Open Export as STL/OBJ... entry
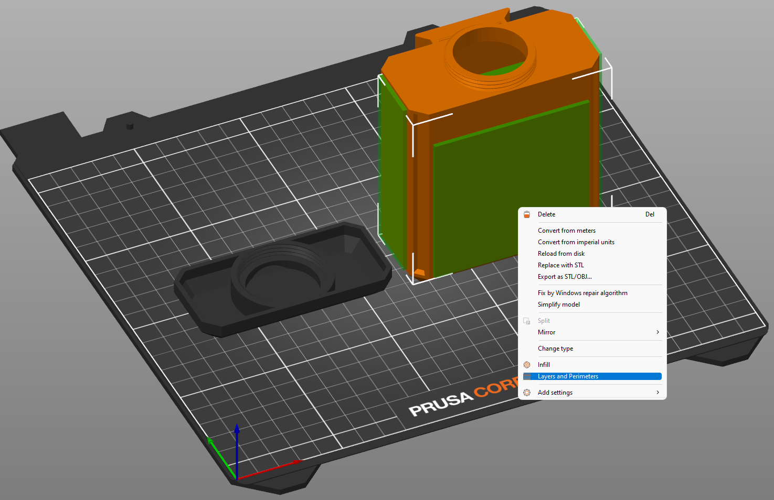This screenshot has width=774, height=500. 564,277
